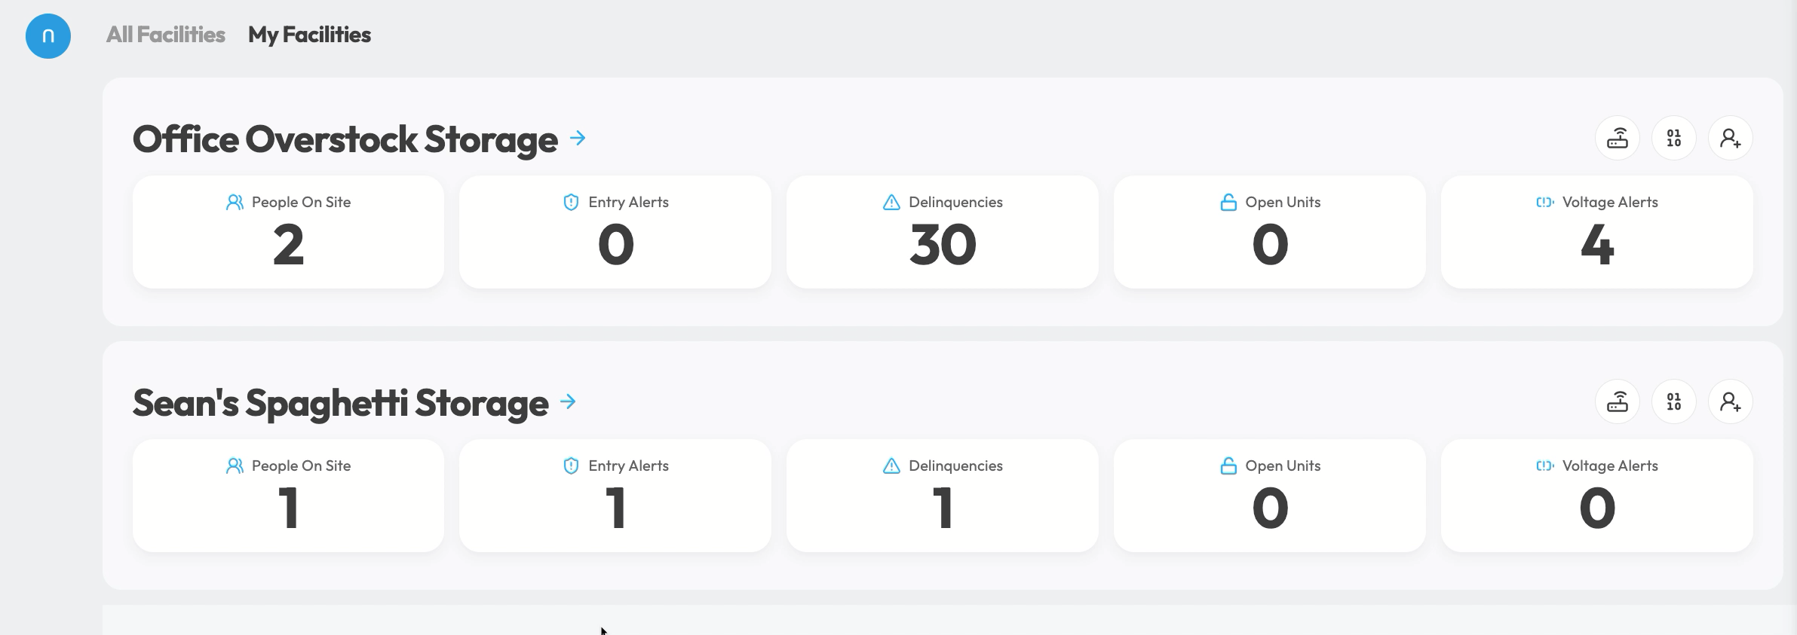Screen dimensions: 1797x635
Task: Switch to the All Facilities tab
Action: point(165,35)
